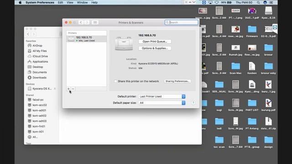Select kom-fin01 under Shared
This screenshot has width=292, height=164.
(x=39, y=126)
